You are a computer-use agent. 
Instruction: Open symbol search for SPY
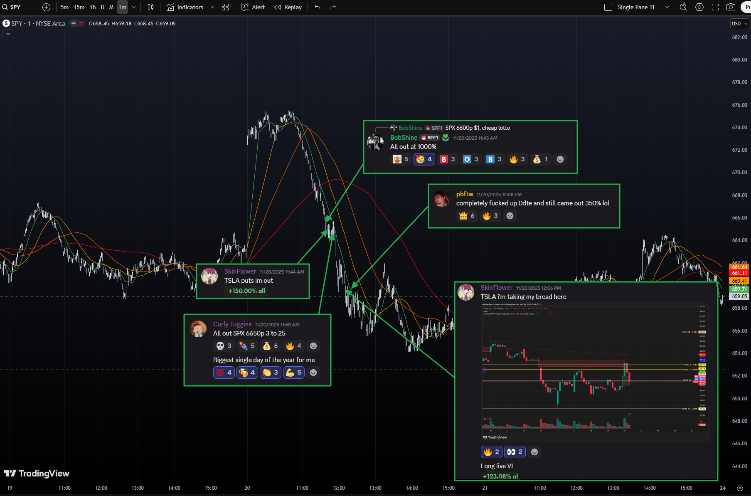tap(12, 7)
